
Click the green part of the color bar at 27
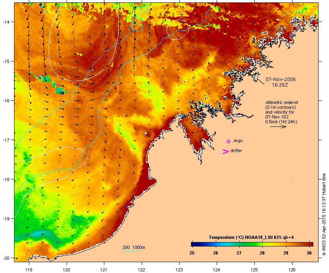(x=239, y=244)
